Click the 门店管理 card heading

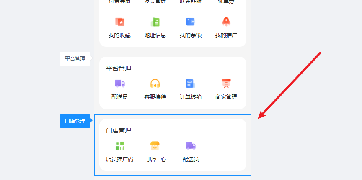coord(119,131)
